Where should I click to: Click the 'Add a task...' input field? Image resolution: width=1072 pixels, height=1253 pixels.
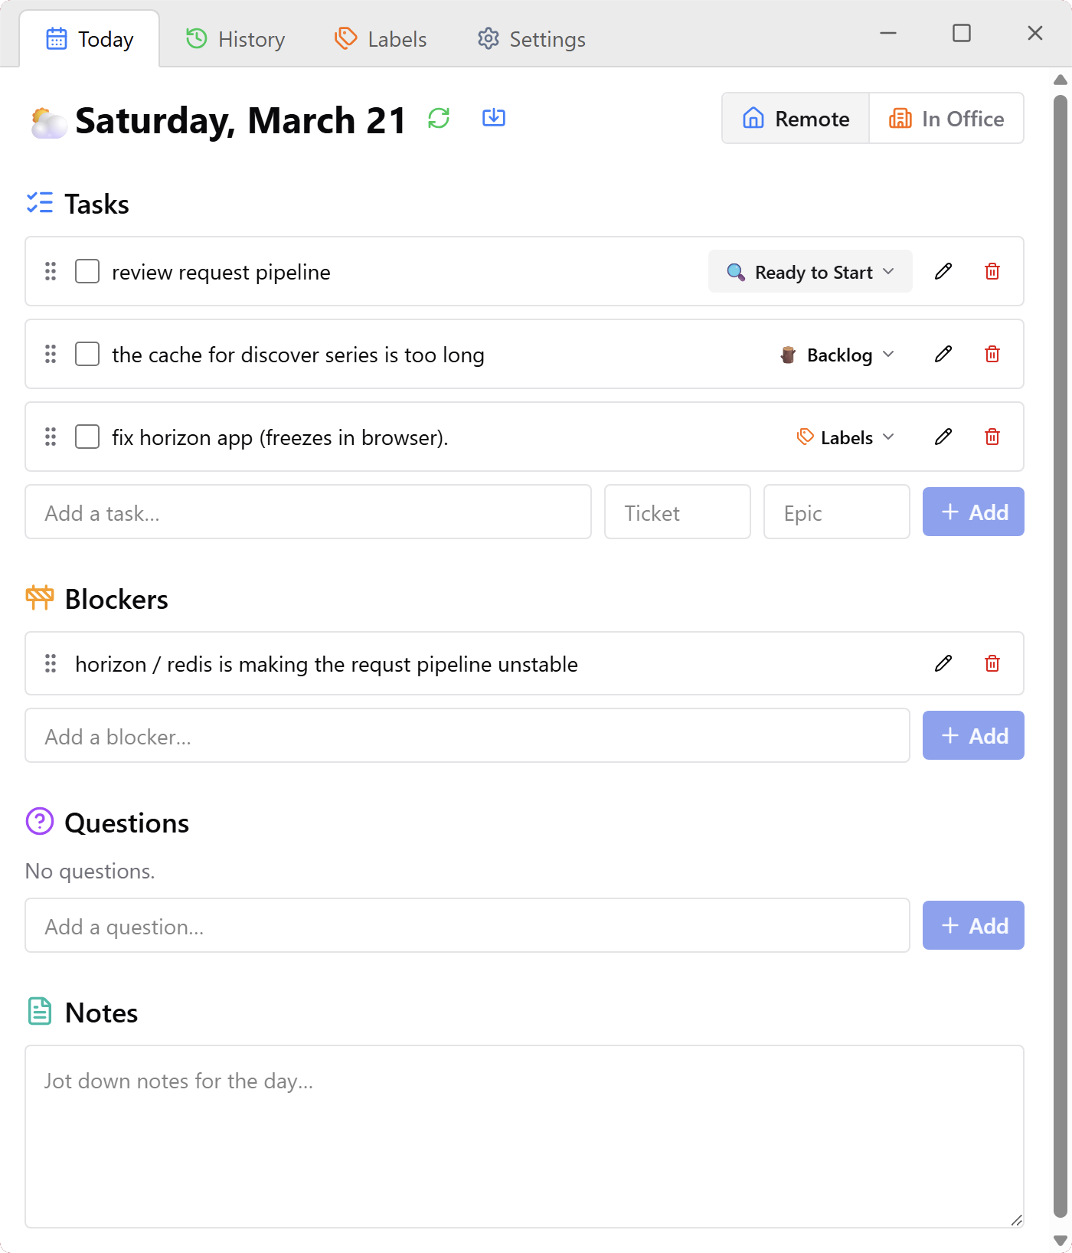tap(308, 512)
